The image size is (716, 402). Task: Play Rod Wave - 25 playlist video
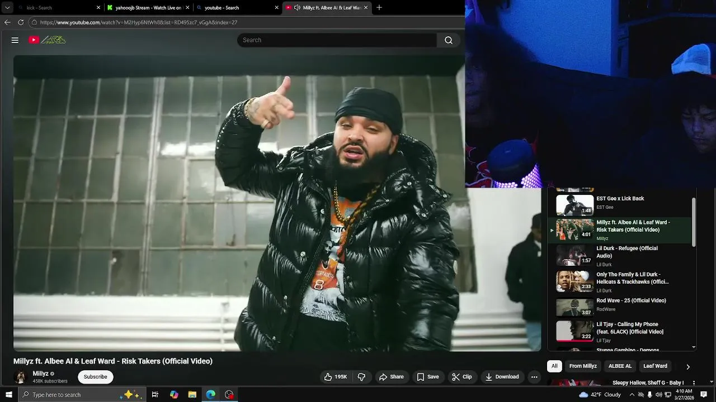(x=621, y=307)
